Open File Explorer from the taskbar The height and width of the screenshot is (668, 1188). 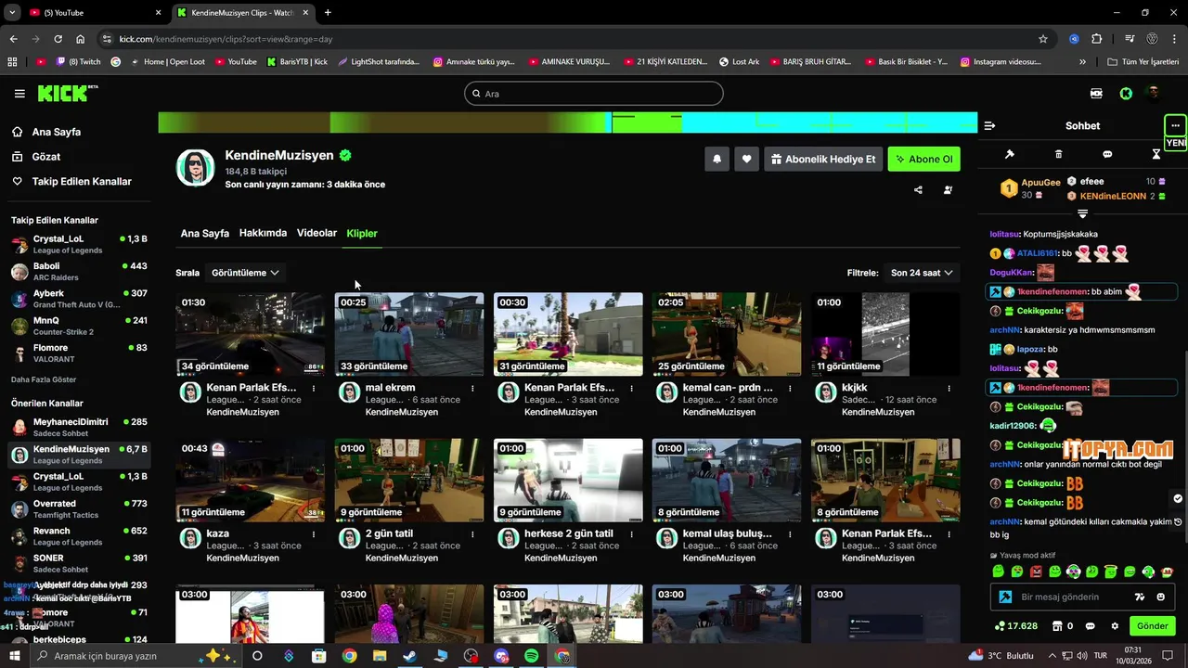379,656
